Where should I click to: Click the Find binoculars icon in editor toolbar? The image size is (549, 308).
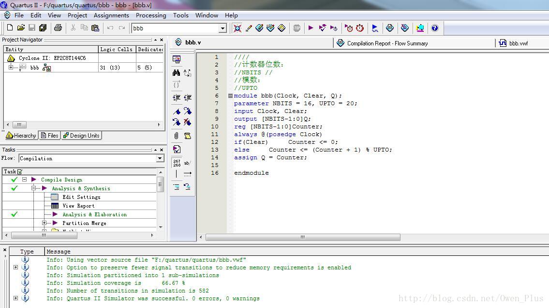(x=176, y=73)
